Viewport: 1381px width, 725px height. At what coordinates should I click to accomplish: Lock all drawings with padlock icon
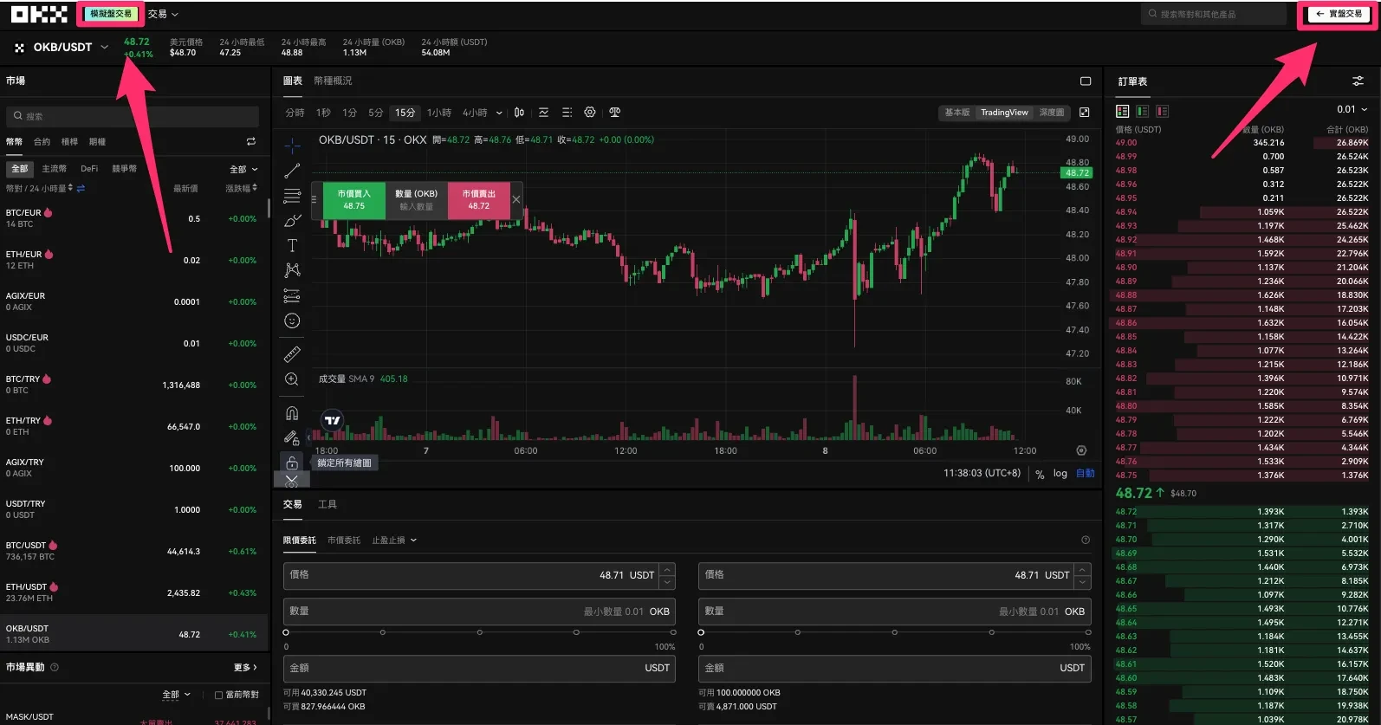[292, 463]
